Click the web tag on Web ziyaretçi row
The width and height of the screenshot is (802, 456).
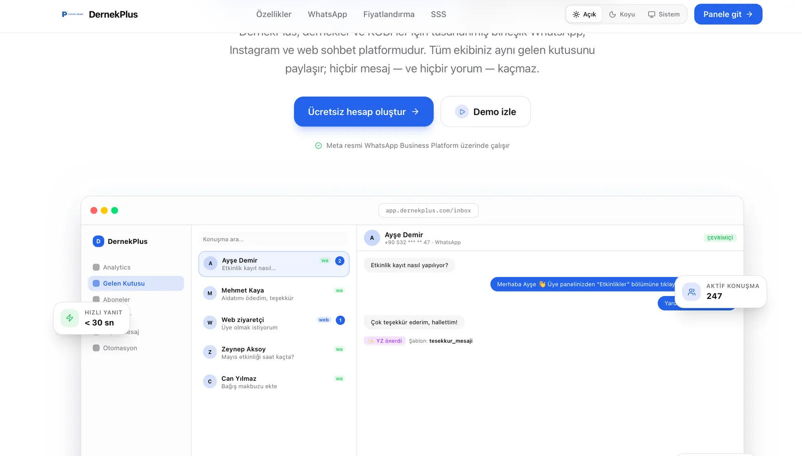(x=324, y=320)
